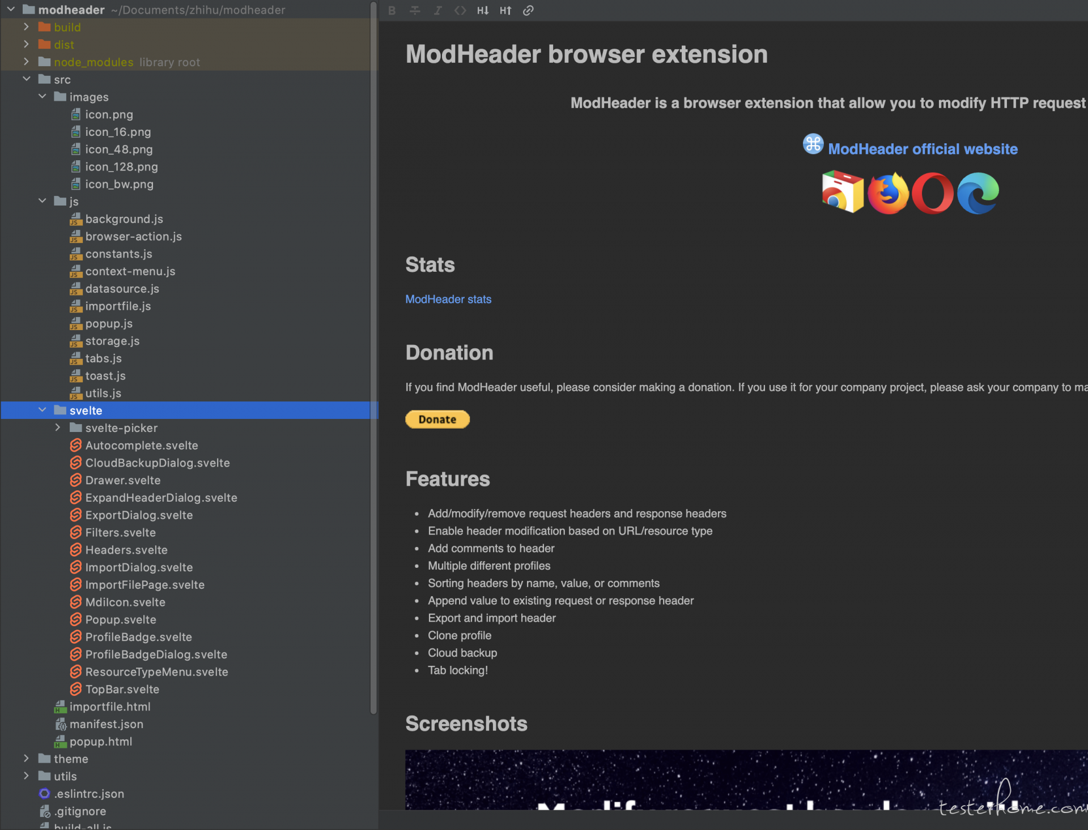Select ResourceTypeMenu.svelte file
Image resolution: width=1088 pixels, height=830 pixels.
pos(149,672)
